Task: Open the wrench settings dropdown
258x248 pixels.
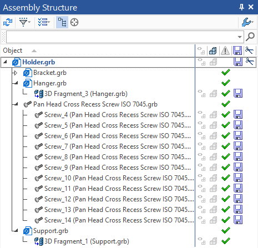Action: click(x=247, y=22)
